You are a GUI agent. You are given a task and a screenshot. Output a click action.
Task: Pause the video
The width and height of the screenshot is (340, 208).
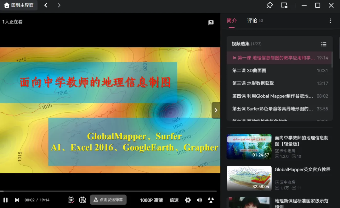click(6, 200)
